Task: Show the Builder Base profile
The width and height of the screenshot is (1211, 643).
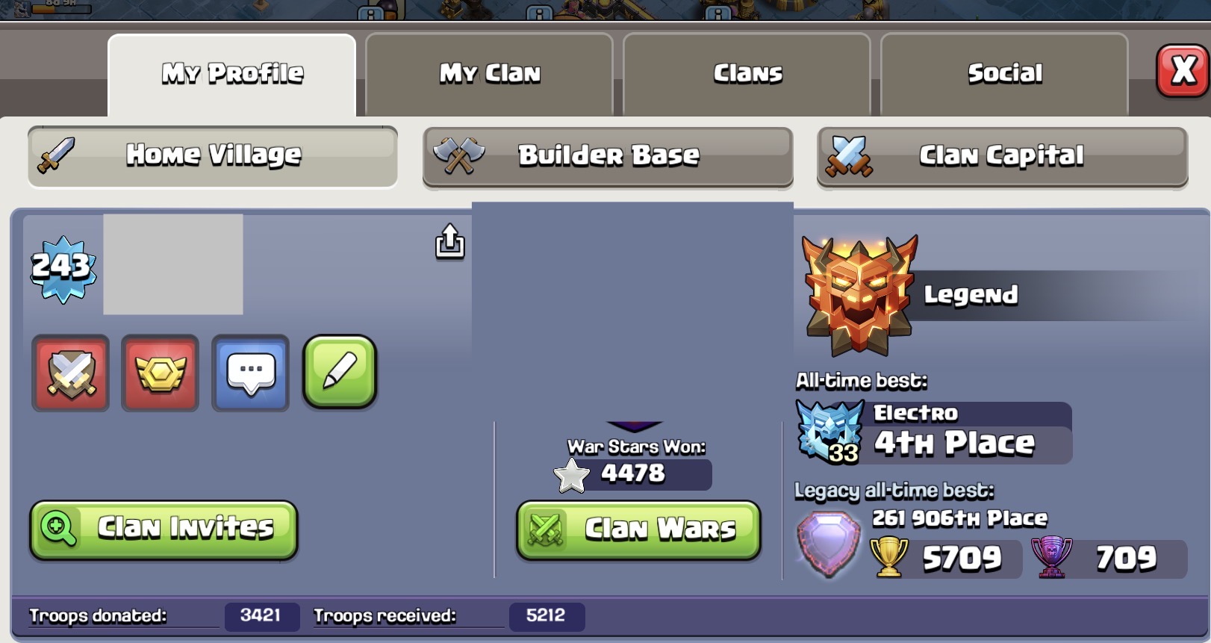Action: pyautogui.click(x=608, y=156)
